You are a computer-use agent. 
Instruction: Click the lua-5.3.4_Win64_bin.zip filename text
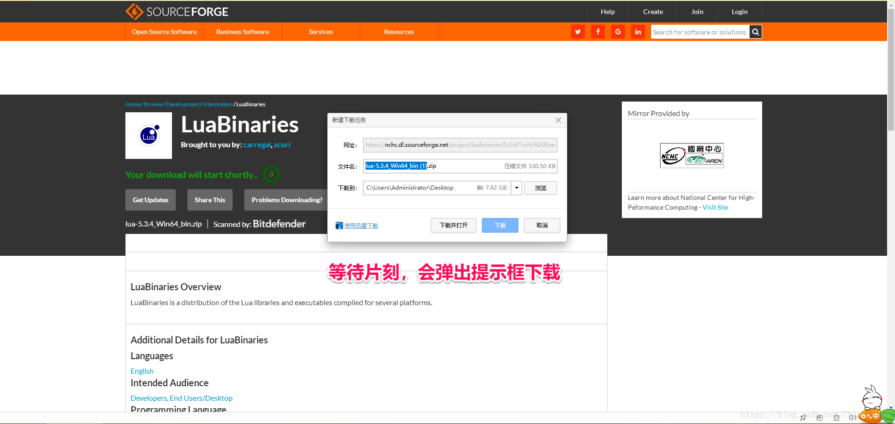164,224
